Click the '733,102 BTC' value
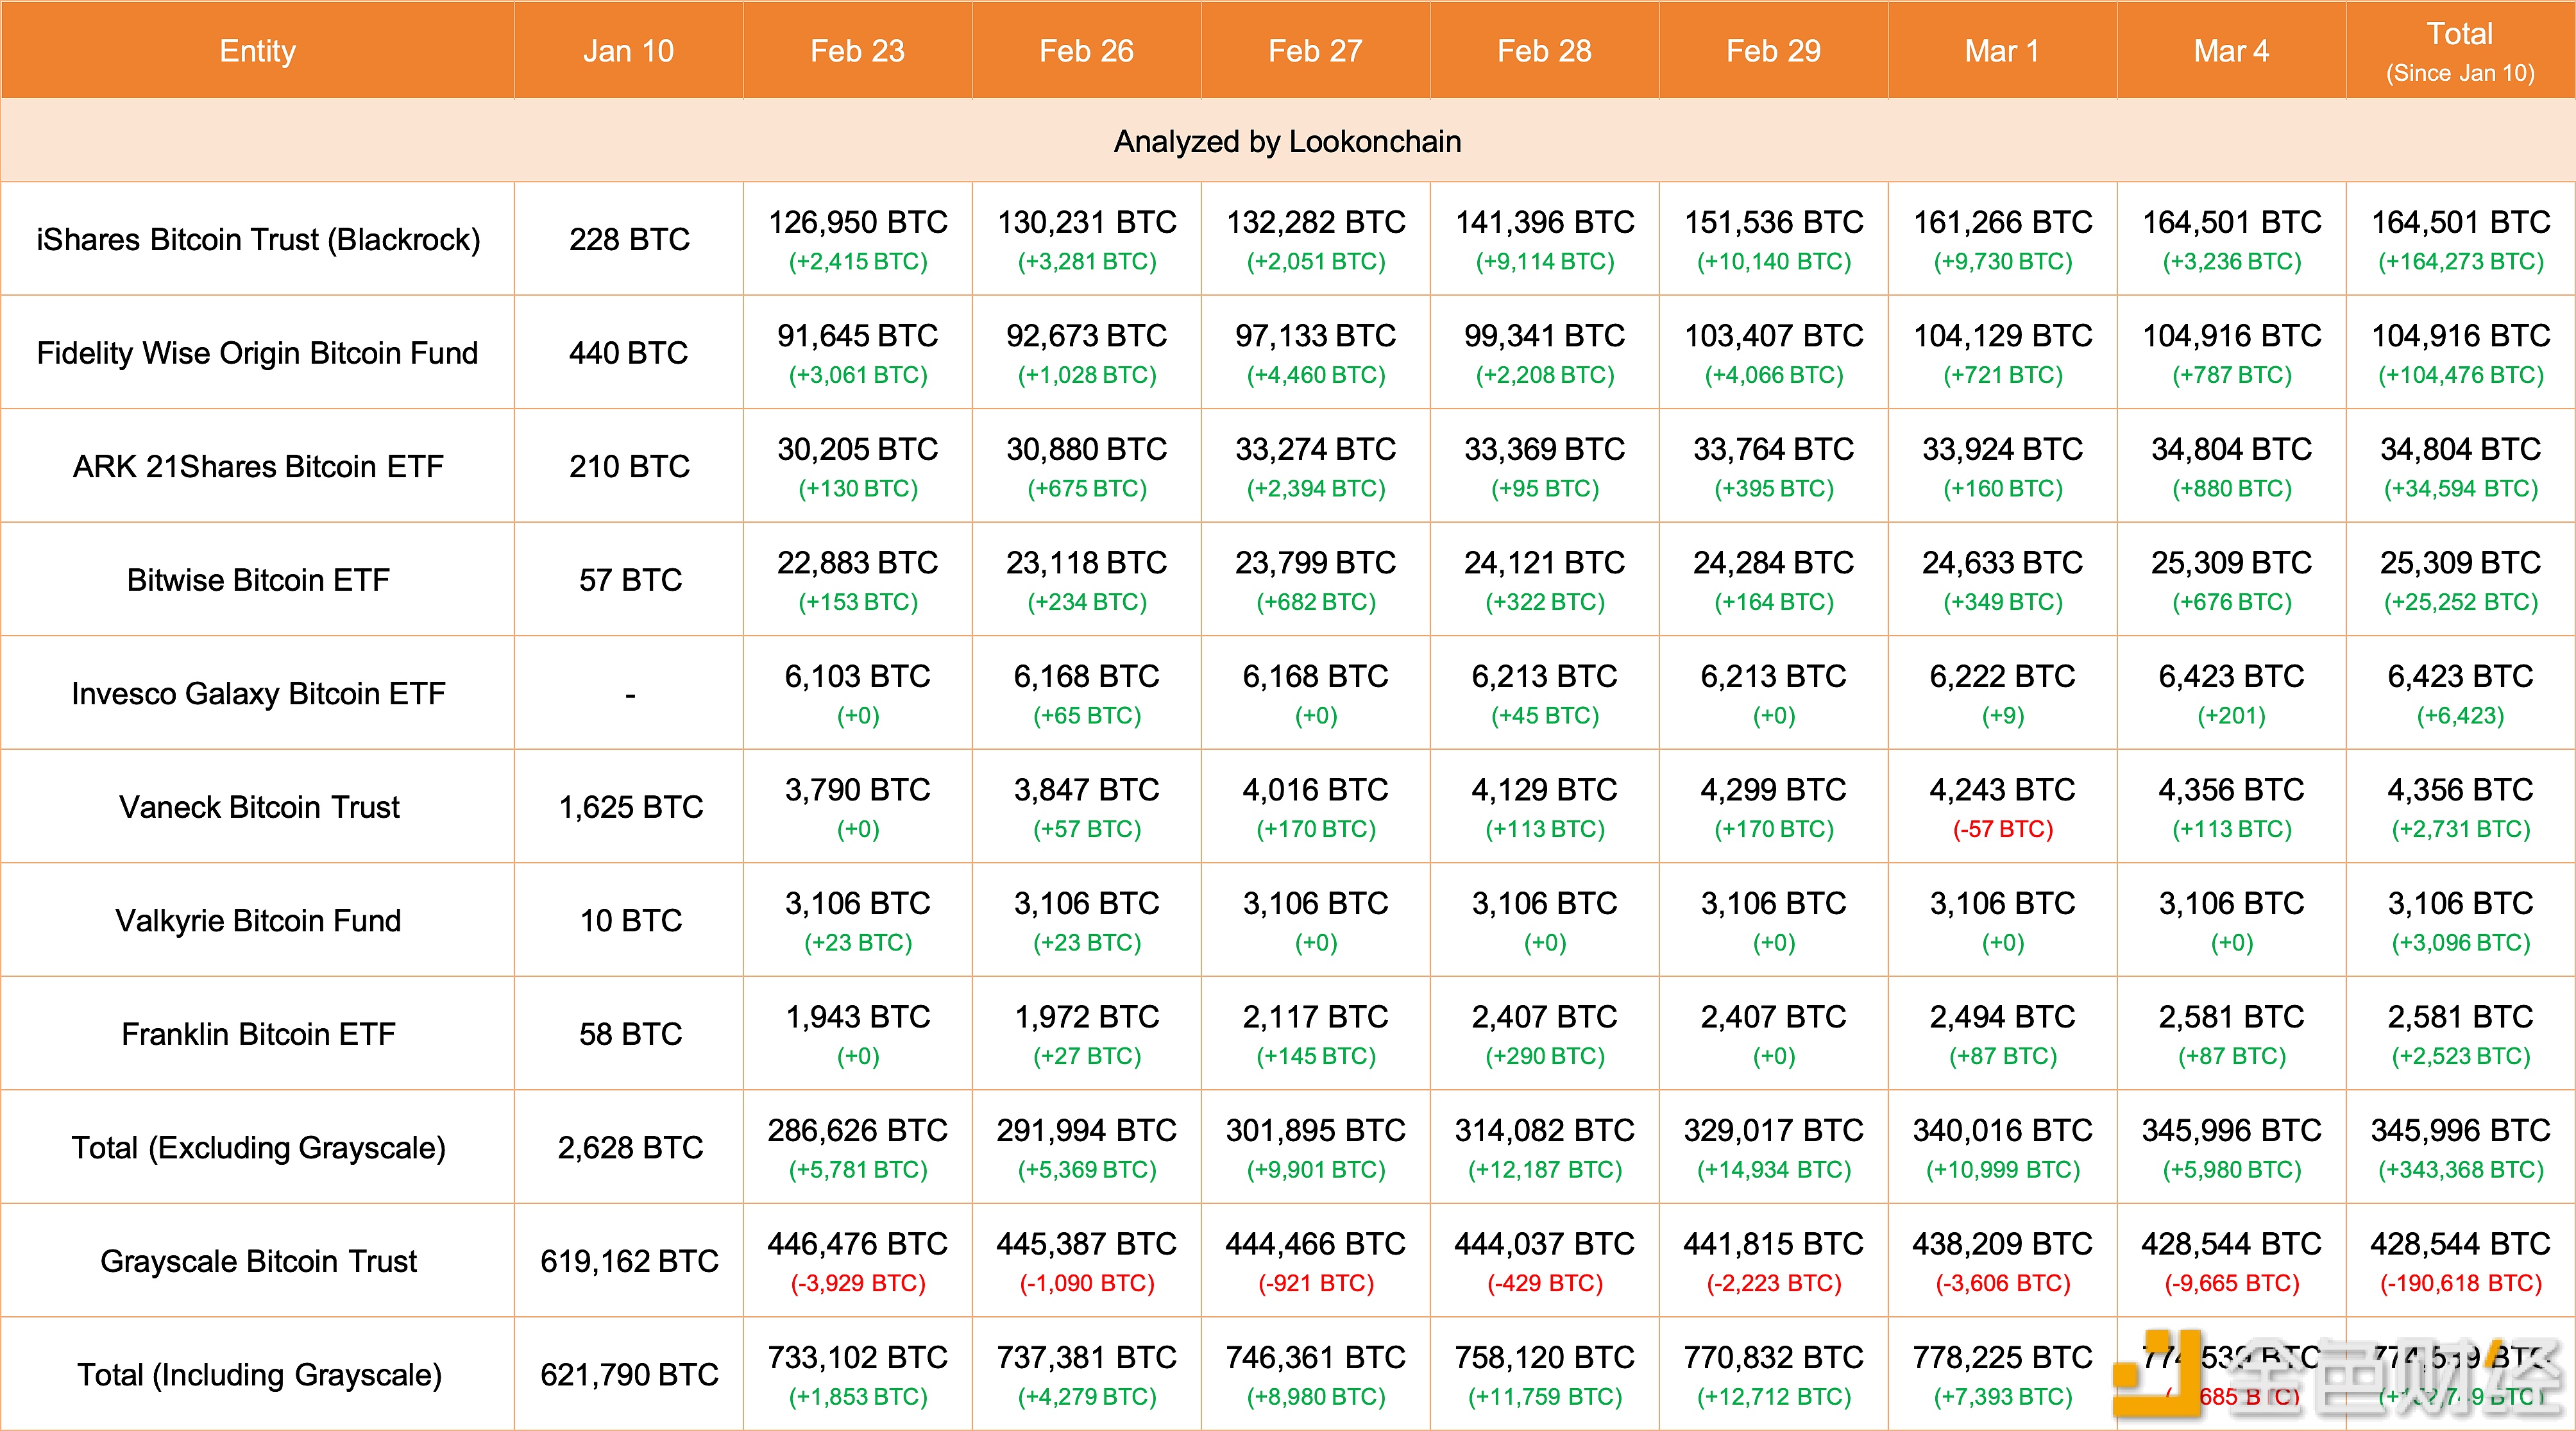This screenshot has width=2576, height=1431. [857, 1357]
